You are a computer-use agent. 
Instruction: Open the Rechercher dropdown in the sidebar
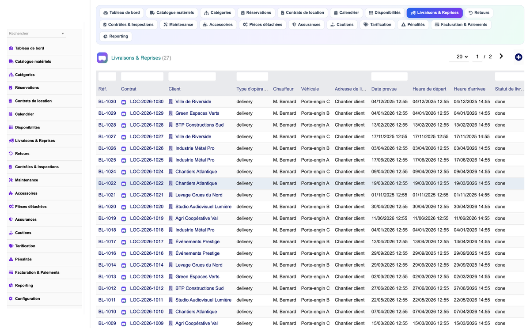pyautogui.click(x=36, y=34)
